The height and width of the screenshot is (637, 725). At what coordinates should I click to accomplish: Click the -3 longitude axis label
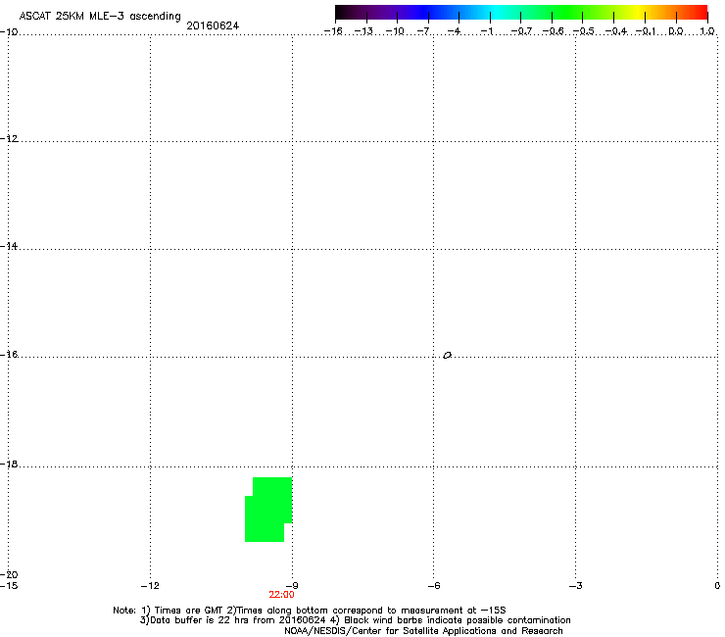click(575, 586)
